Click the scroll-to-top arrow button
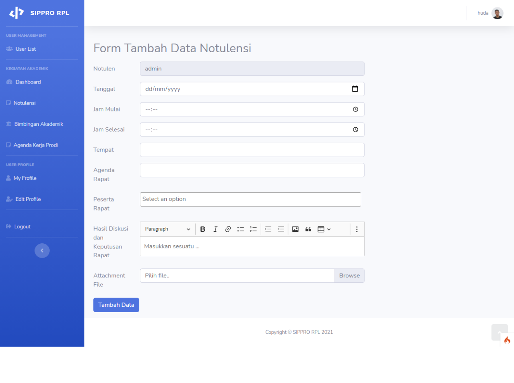This screenshot has width=514, height=383. 500,332
